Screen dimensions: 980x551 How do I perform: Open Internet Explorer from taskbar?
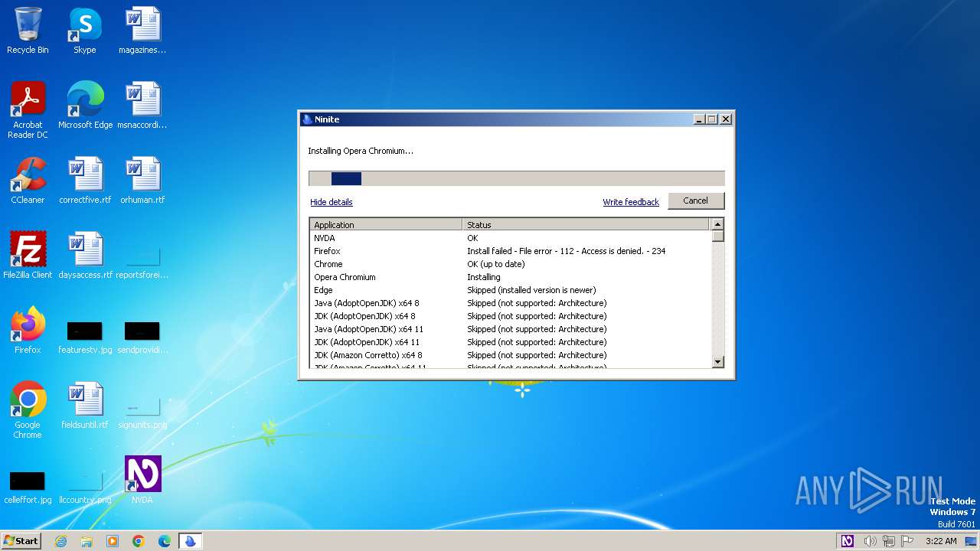(60, 541)
